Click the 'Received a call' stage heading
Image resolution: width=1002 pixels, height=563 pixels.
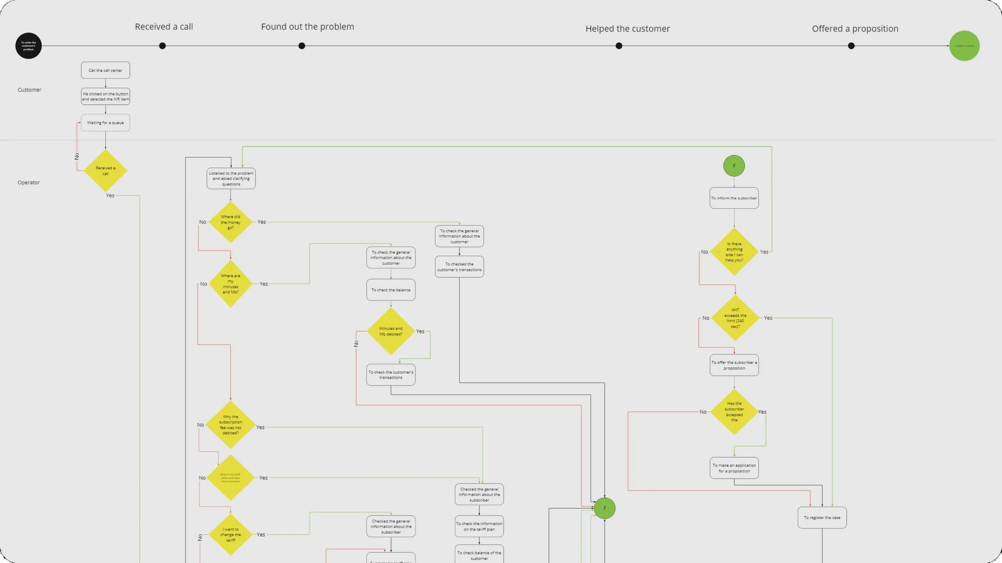tap(164, 27)
